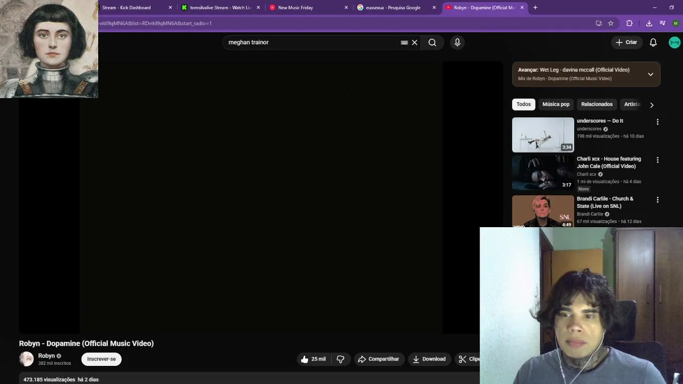Click the Clipe scissors button
The width and height of the screenshot is (683, 384).
(x=468, y=359)
